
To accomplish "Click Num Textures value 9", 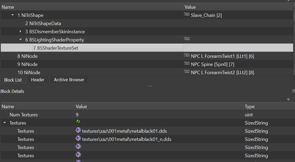I will (x=77, y=115).
